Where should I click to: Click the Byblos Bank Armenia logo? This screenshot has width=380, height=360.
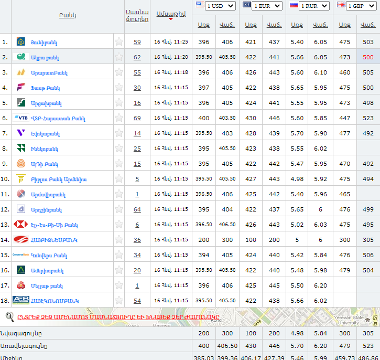[x=21, y=179]
